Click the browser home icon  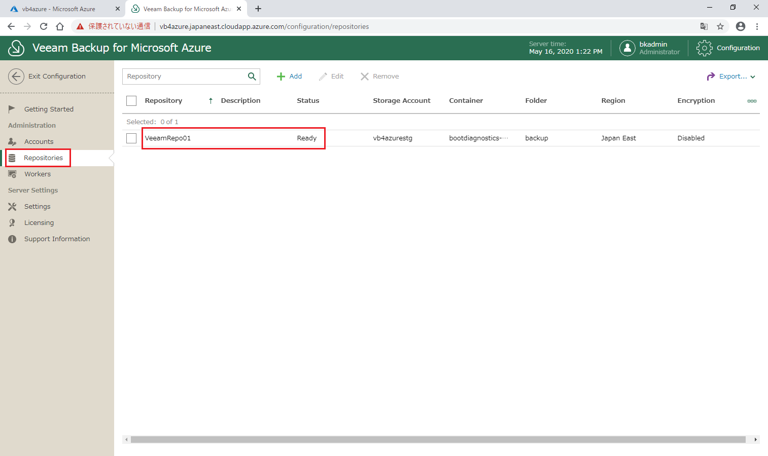pyautogui.click(x=60, y=26)
